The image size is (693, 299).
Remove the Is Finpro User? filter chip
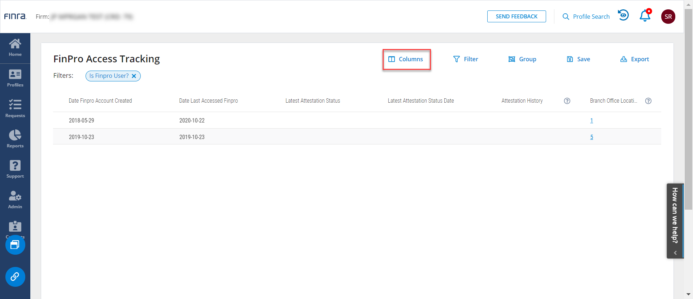point(134,76)
